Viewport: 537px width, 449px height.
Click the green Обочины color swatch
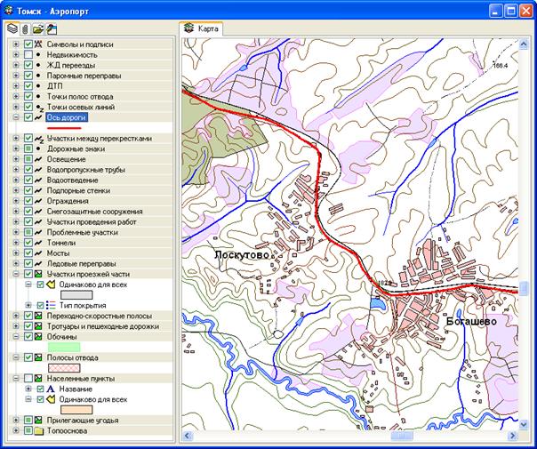[x=64, y=347]
